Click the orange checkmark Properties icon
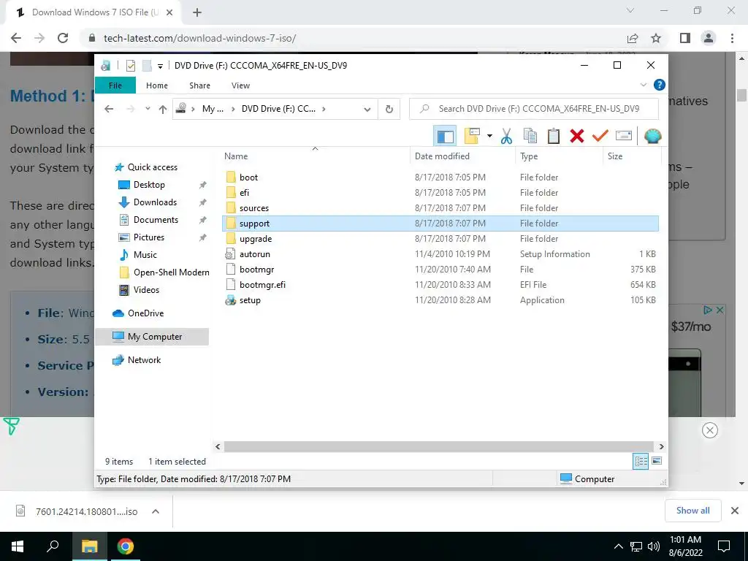This screenshot has width=748, height=561. 600,137
